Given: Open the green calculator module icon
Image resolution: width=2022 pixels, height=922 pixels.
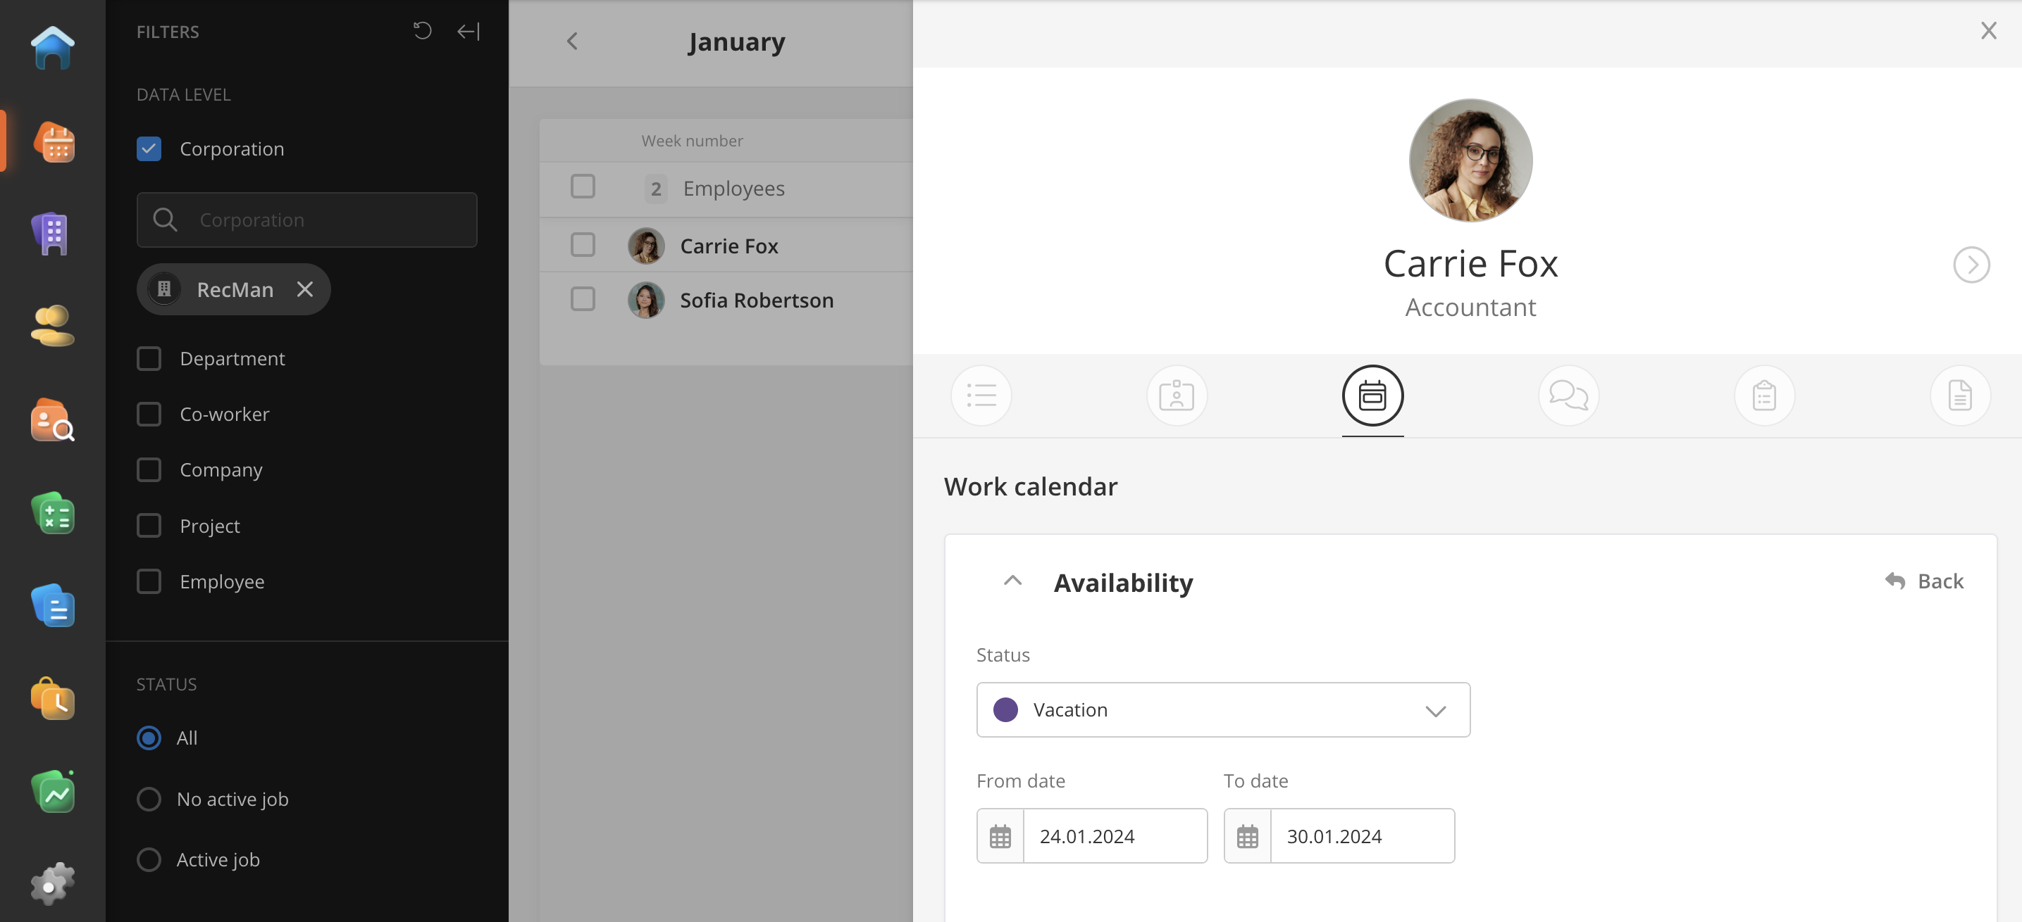Looking at the screenshot, I should tap(53, 514).
